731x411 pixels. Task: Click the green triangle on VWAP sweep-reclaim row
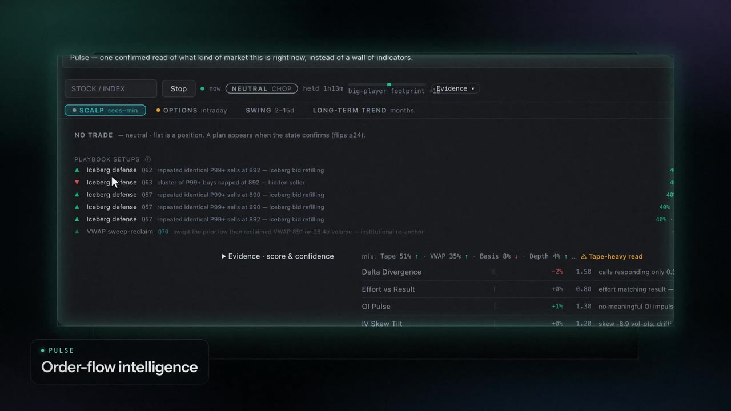tap(77, 232)
